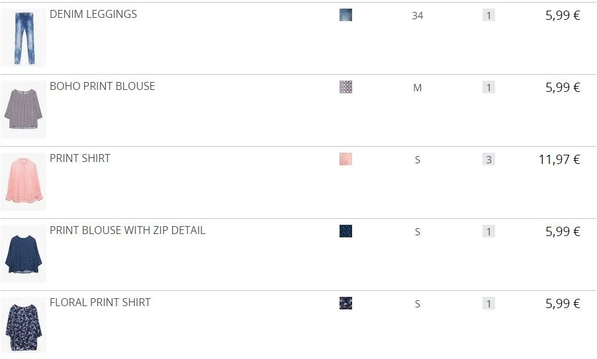Screen dimensions: 597x359
Task: Select the dark floral colour swatch
Action: point(345,303)
